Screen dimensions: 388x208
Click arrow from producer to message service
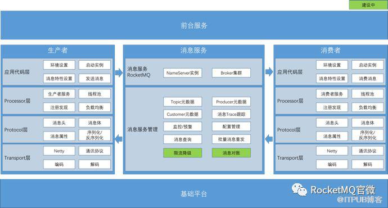(119, 73)
